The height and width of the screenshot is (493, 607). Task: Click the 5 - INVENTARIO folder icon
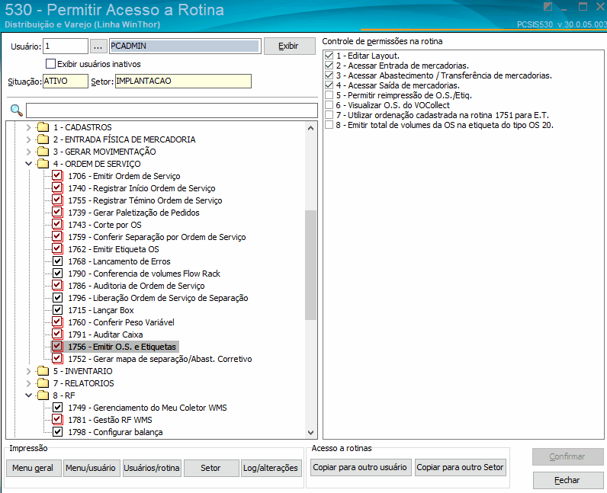point(43,371)
